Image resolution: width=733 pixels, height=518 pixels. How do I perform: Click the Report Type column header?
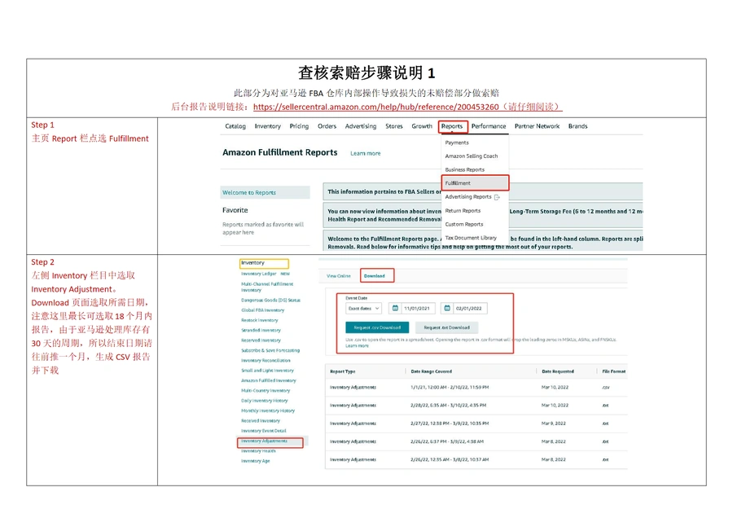tap(343, 371)
